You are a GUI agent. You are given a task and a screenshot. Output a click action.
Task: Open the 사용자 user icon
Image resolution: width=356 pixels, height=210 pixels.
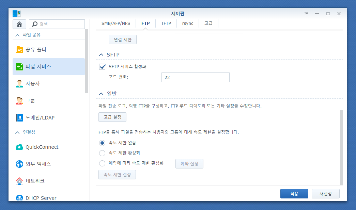pos(19,83)
